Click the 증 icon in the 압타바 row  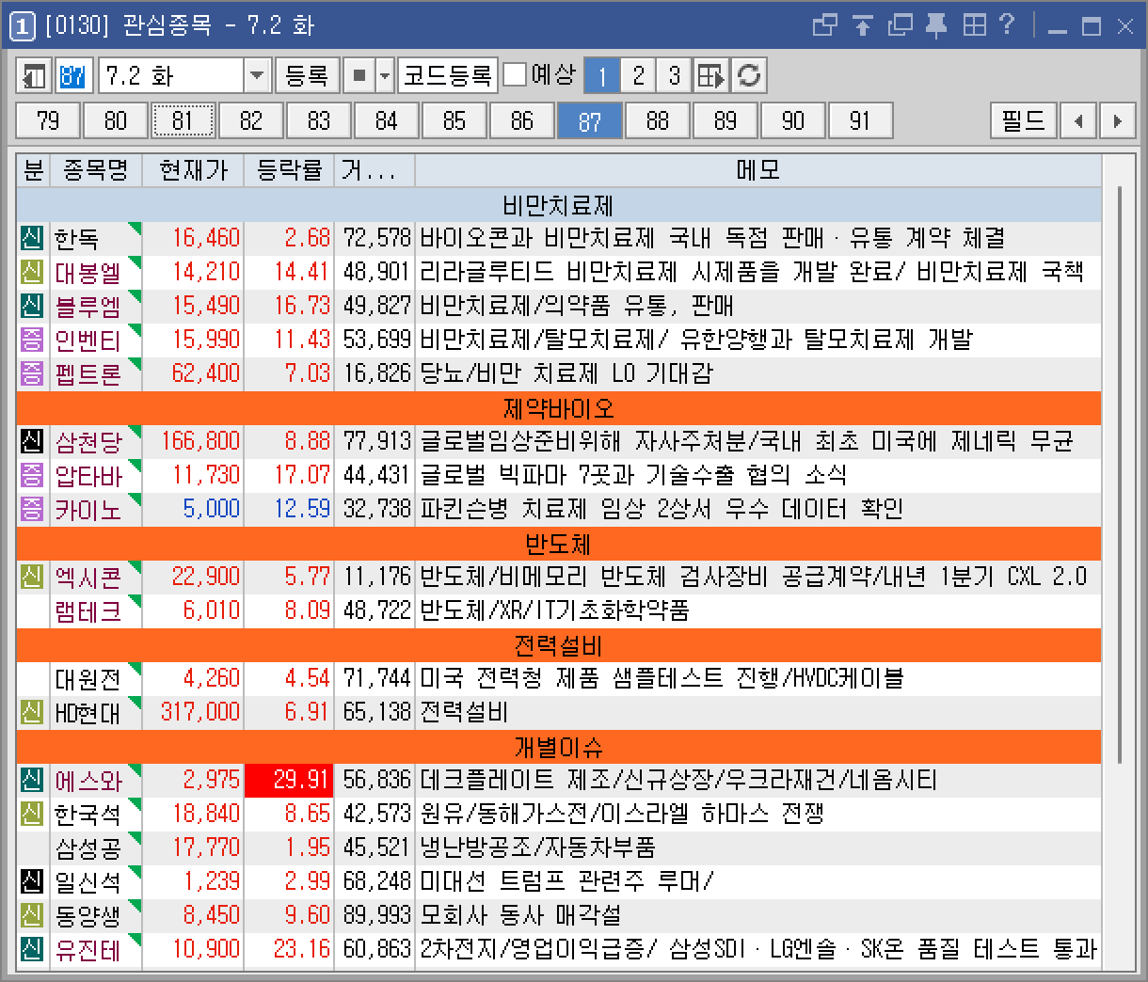click(x=33, y=475)
